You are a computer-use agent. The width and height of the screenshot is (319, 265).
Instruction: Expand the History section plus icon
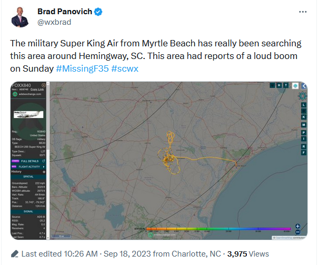(x=44, y=172)
